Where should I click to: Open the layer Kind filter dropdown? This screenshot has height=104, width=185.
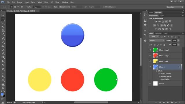[154, 37]
